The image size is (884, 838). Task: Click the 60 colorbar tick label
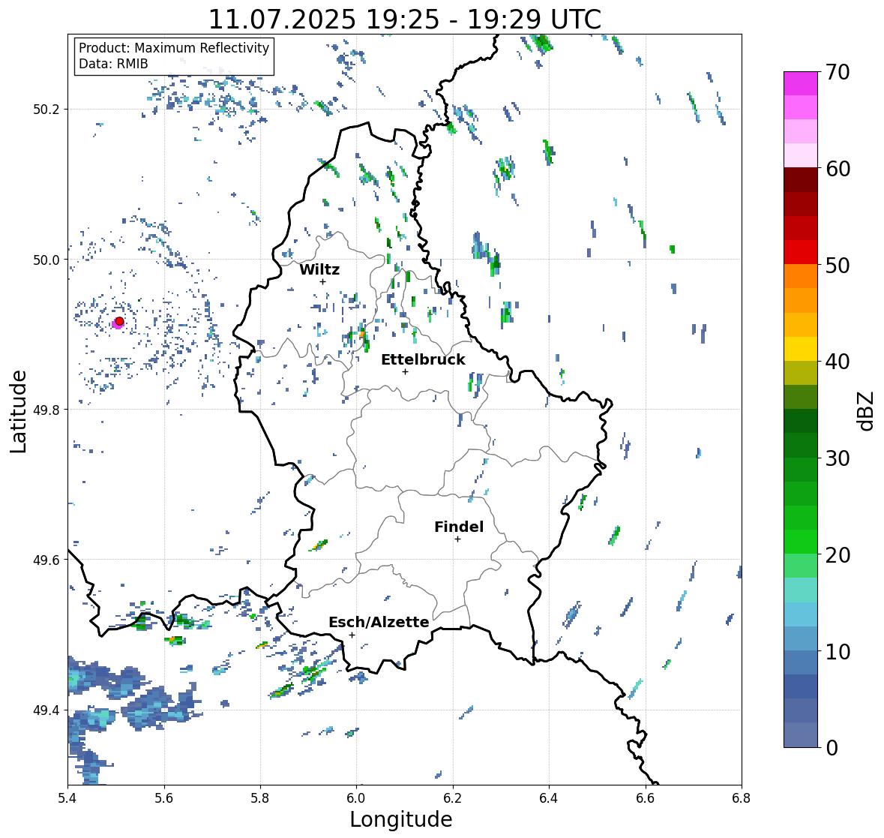[x=838, y=169]
